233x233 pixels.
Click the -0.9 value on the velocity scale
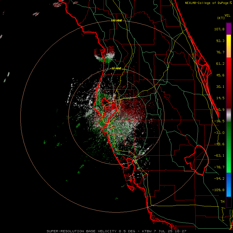tap(220, 110)
